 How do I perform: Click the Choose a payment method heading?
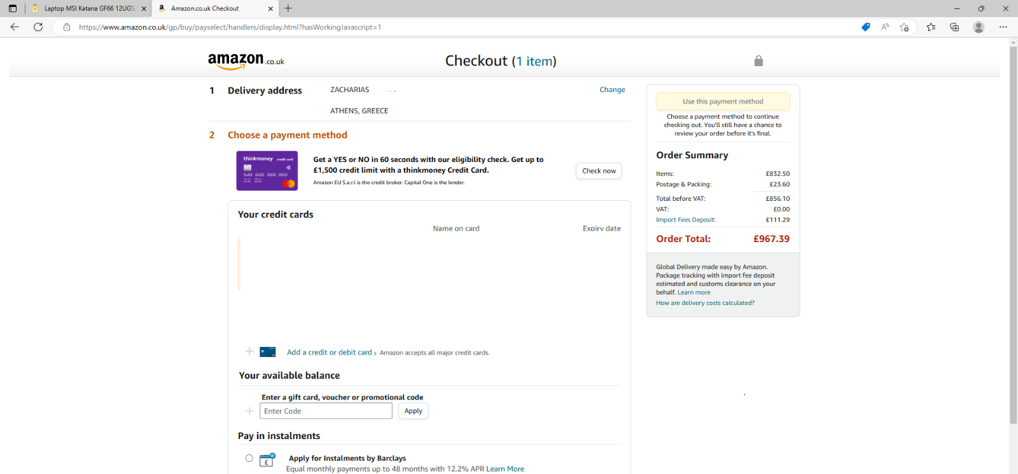point(288,135)
